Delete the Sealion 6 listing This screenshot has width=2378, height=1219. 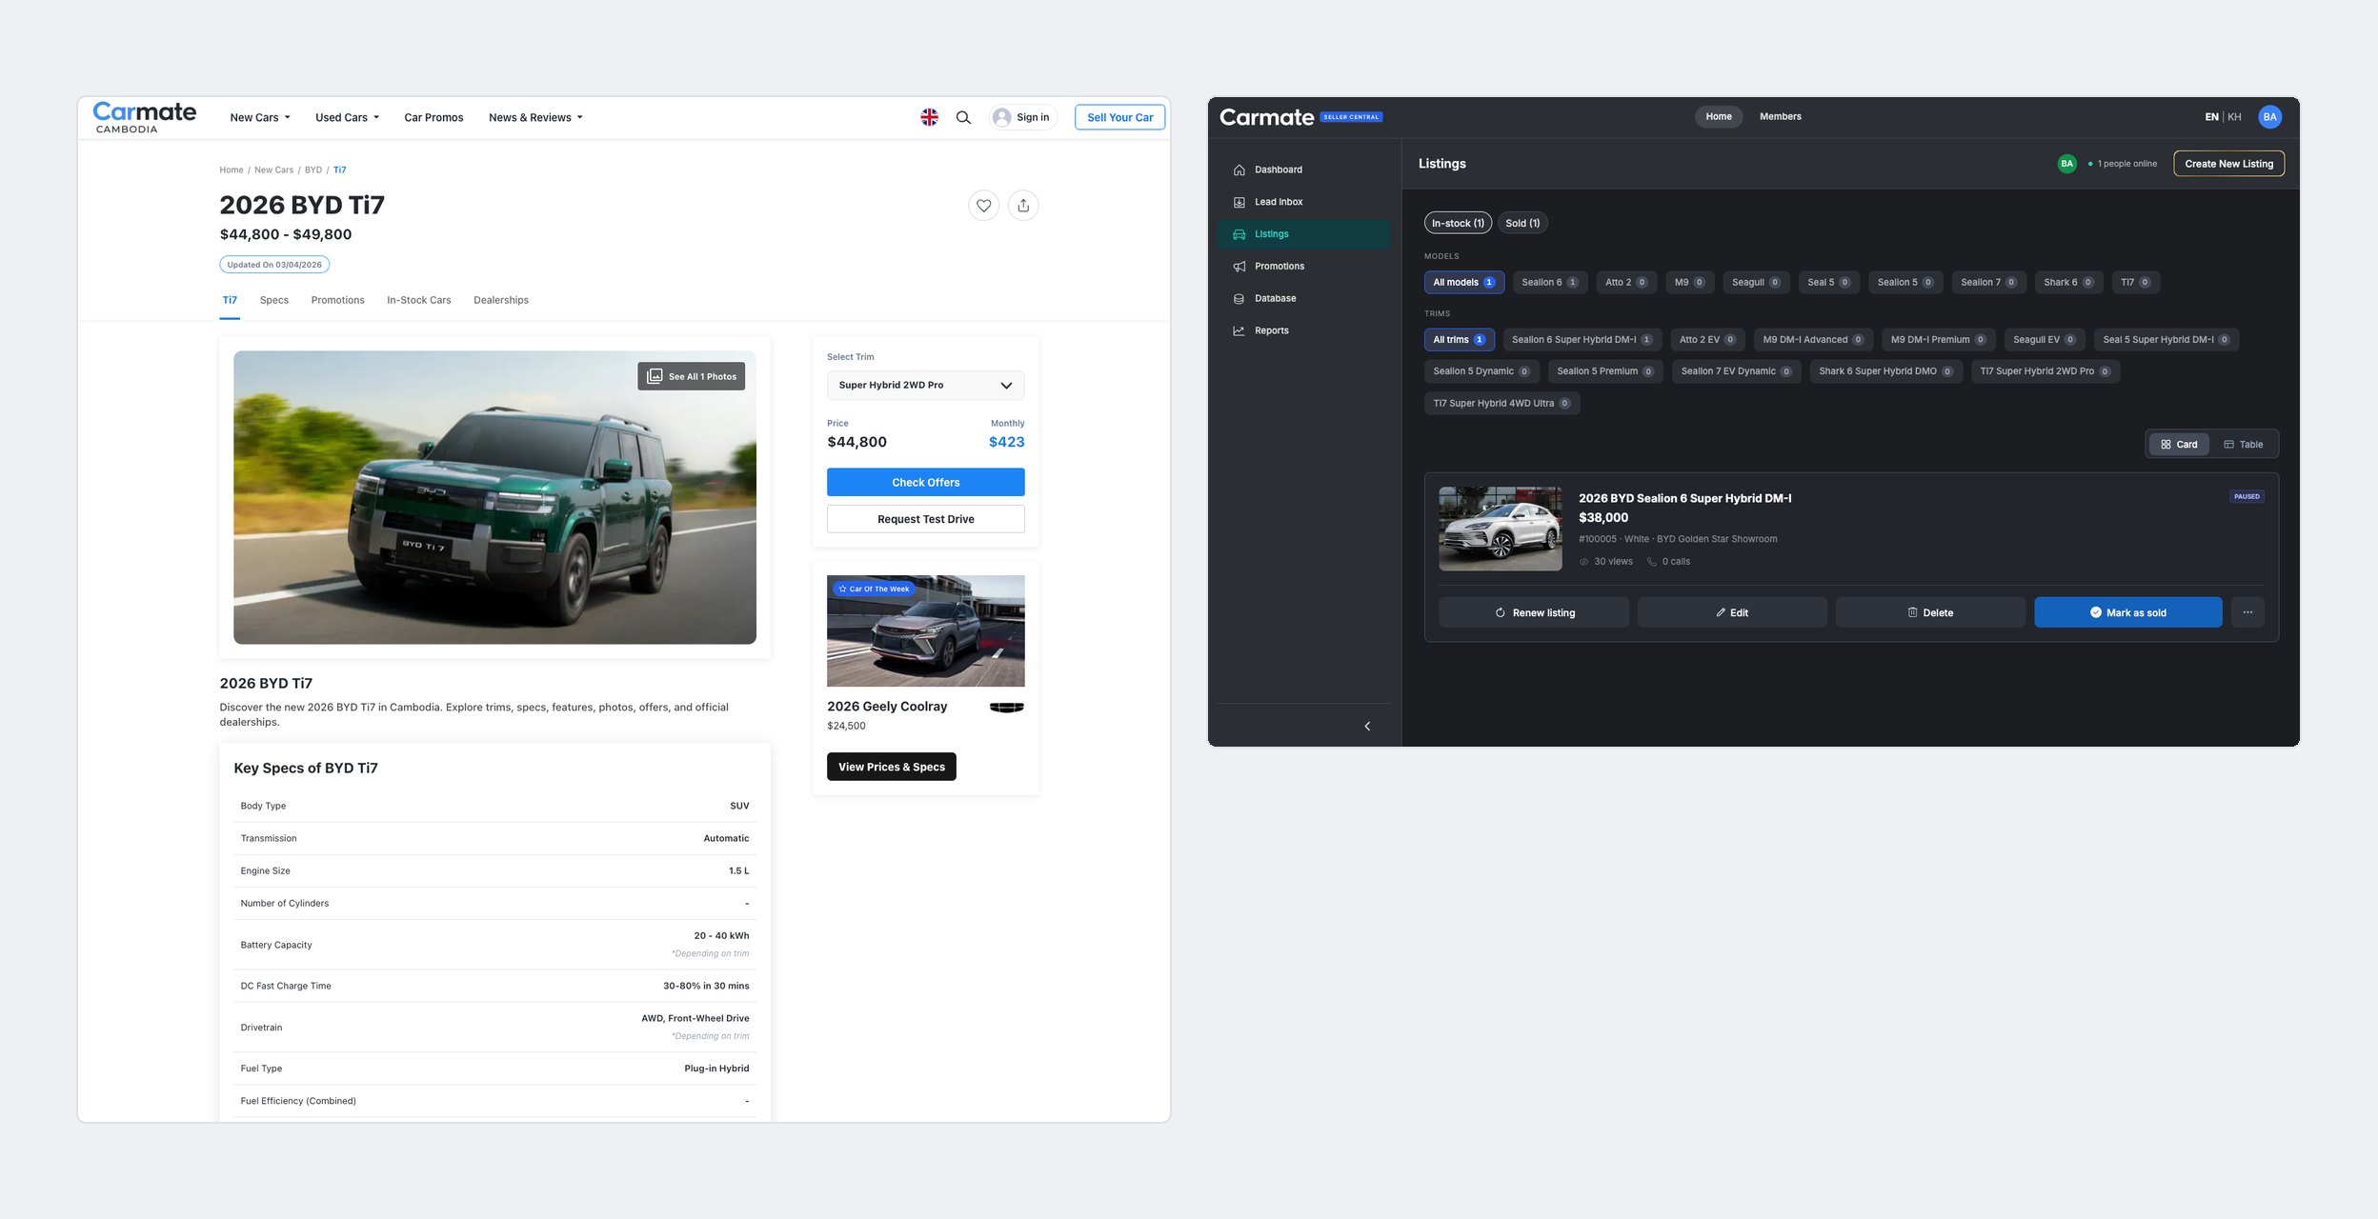click(x=1930, y=612)
